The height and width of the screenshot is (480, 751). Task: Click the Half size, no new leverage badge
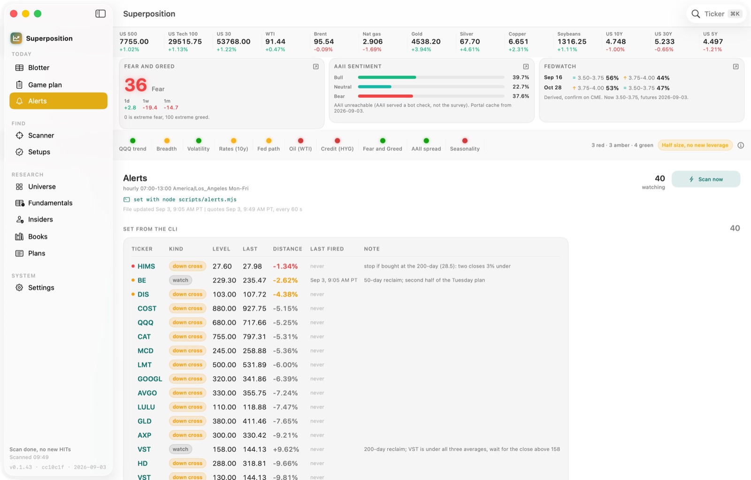tap(695, 145)
